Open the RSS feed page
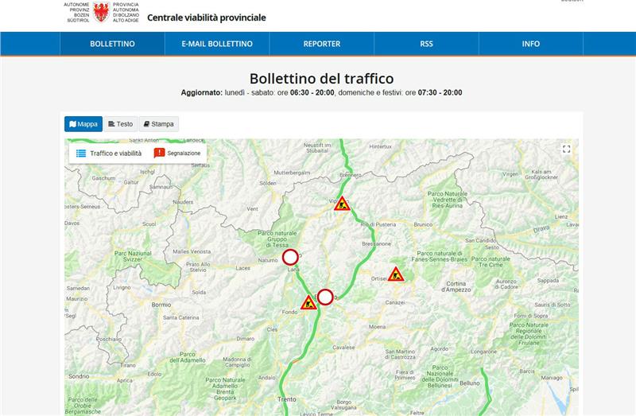This screenshot has height=416, width=636. [426, 44]
